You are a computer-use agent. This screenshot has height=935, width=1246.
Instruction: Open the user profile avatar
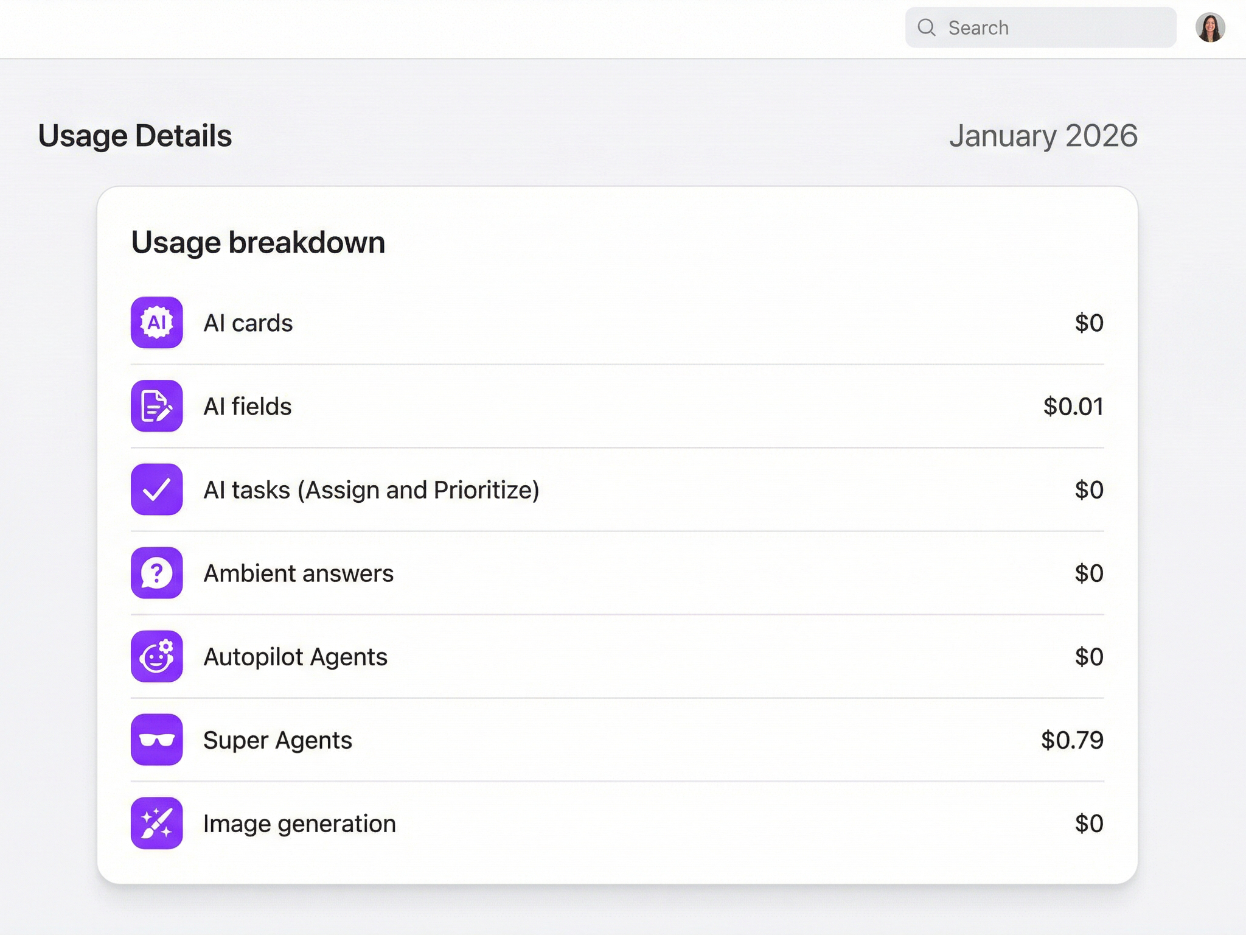1209,27
